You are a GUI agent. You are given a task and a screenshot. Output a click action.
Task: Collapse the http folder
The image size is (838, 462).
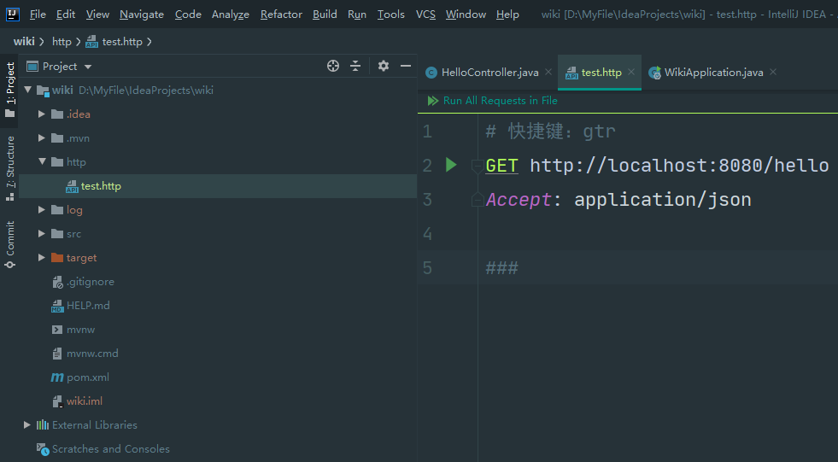click(43, 162)
